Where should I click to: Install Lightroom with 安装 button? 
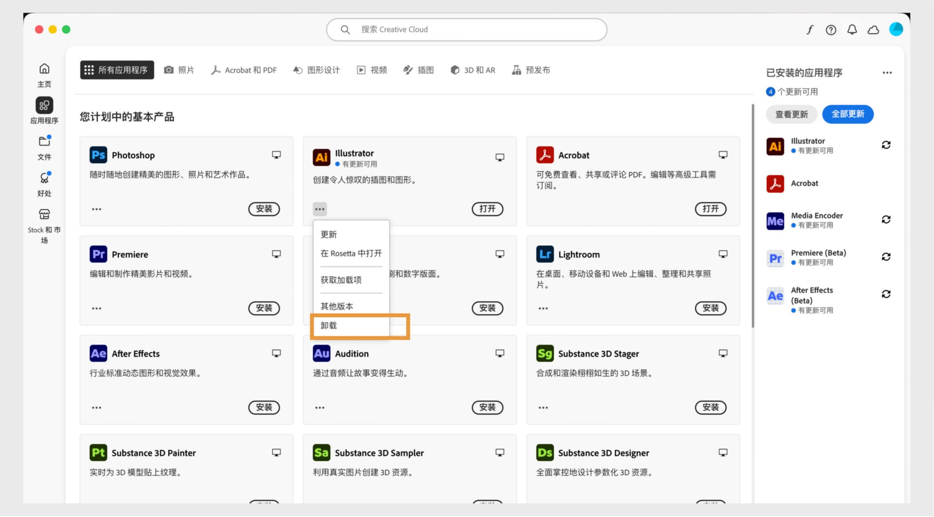coord(711,309)
